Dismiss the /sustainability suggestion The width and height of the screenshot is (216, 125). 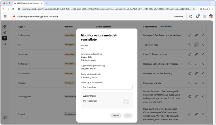click(x=203, y=73)
